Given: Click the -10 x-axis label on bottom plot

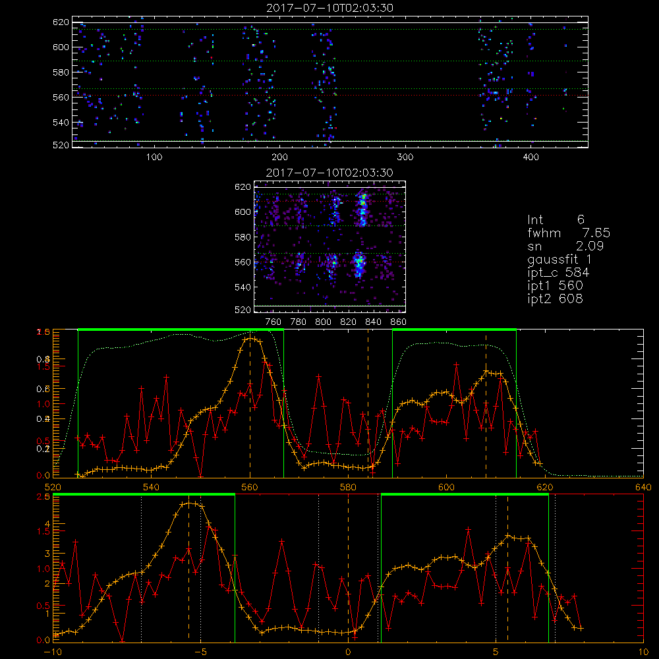Looking at the screenshot, I should coord(52,652).
